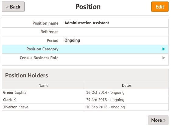171x129 pixels.
Task: Click the 29 Apr 2018 - ongoing dates cell
Action: click(x=127, y=100)
